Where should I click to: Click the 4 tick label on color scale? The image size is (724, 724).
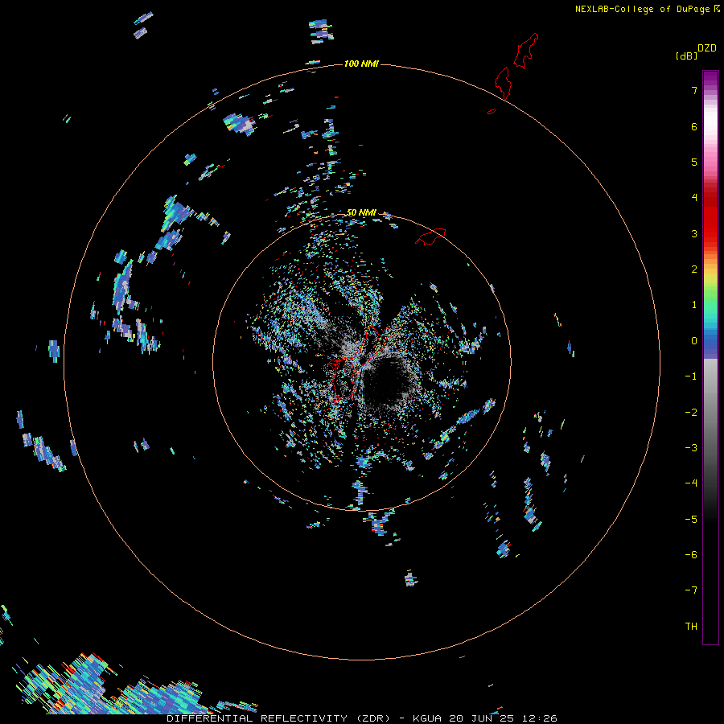click(694, 198)
